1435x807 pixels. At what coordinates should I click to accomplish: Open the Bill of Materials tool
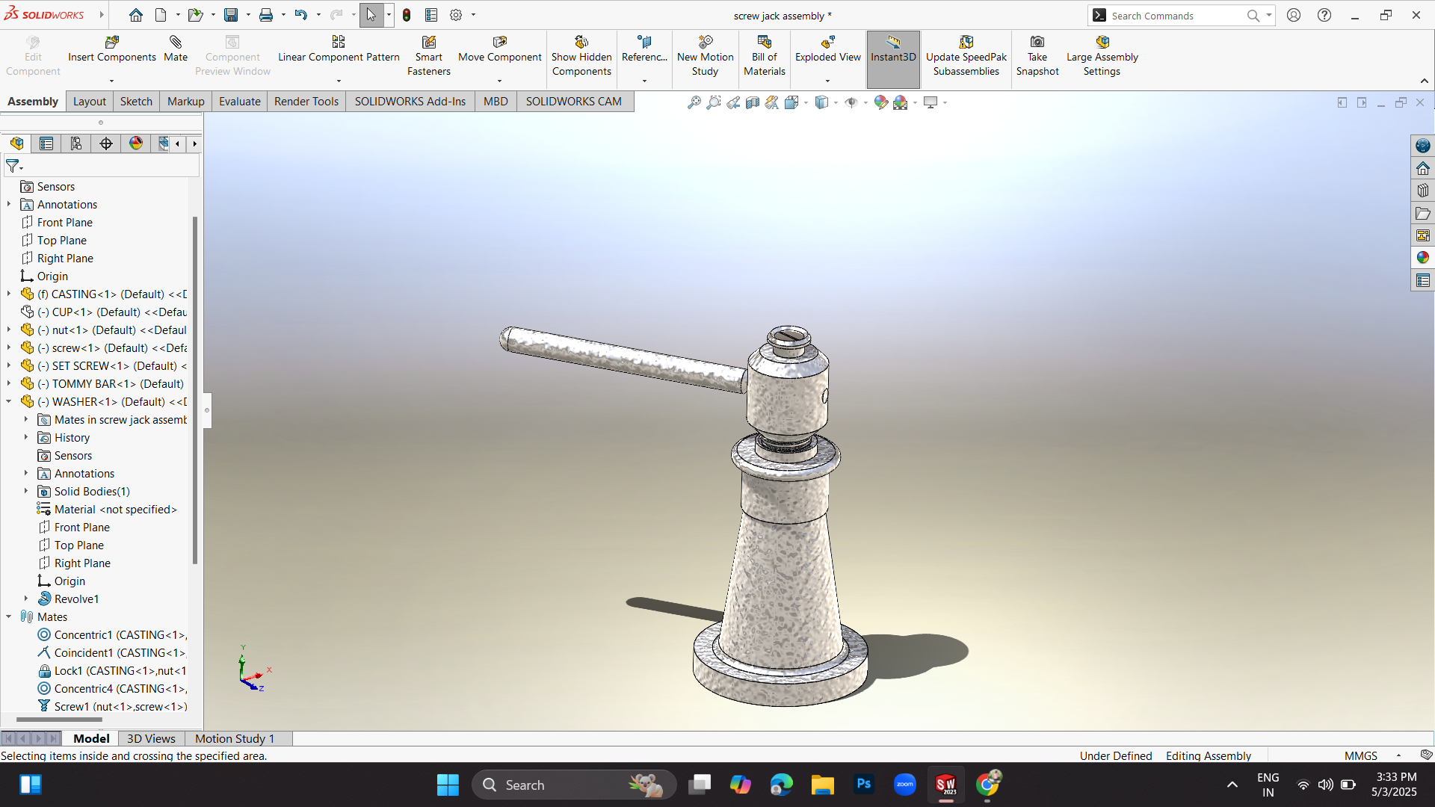[764, 56]
